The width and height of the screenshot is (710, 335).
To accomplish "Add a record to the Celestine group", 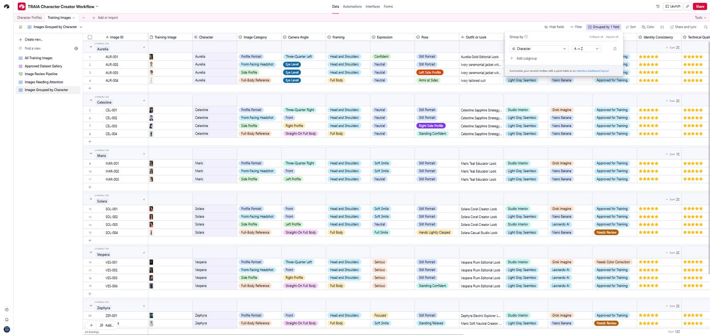I will click(x=90, y=142).
